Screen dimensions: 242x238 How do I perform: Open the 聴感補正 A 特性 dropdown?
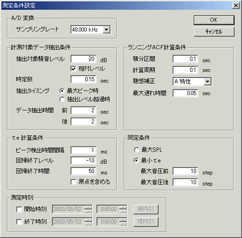[x=192, y=82]
